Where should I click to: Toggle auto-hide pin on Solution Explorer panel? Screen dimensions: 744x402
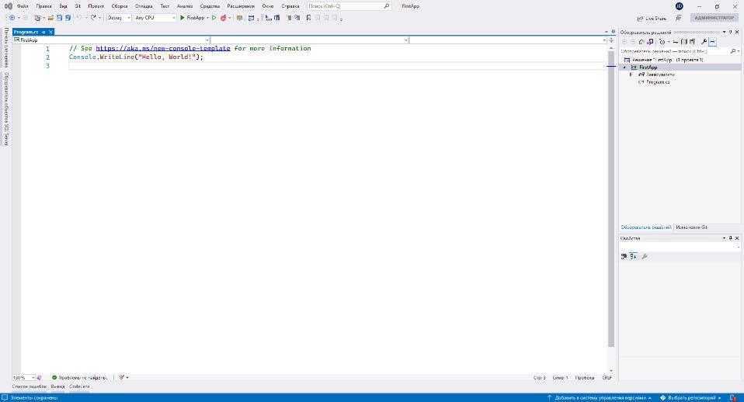click(730, 32)
